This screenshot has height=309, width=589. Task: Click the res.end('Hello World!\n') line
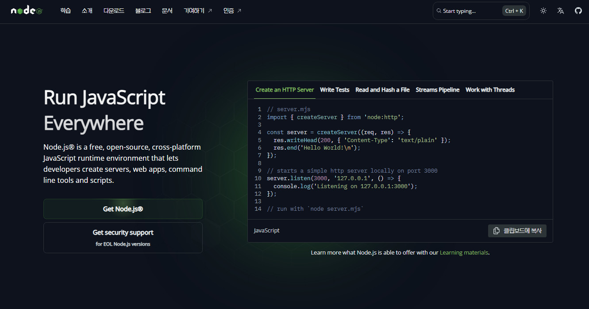[317, 148]
